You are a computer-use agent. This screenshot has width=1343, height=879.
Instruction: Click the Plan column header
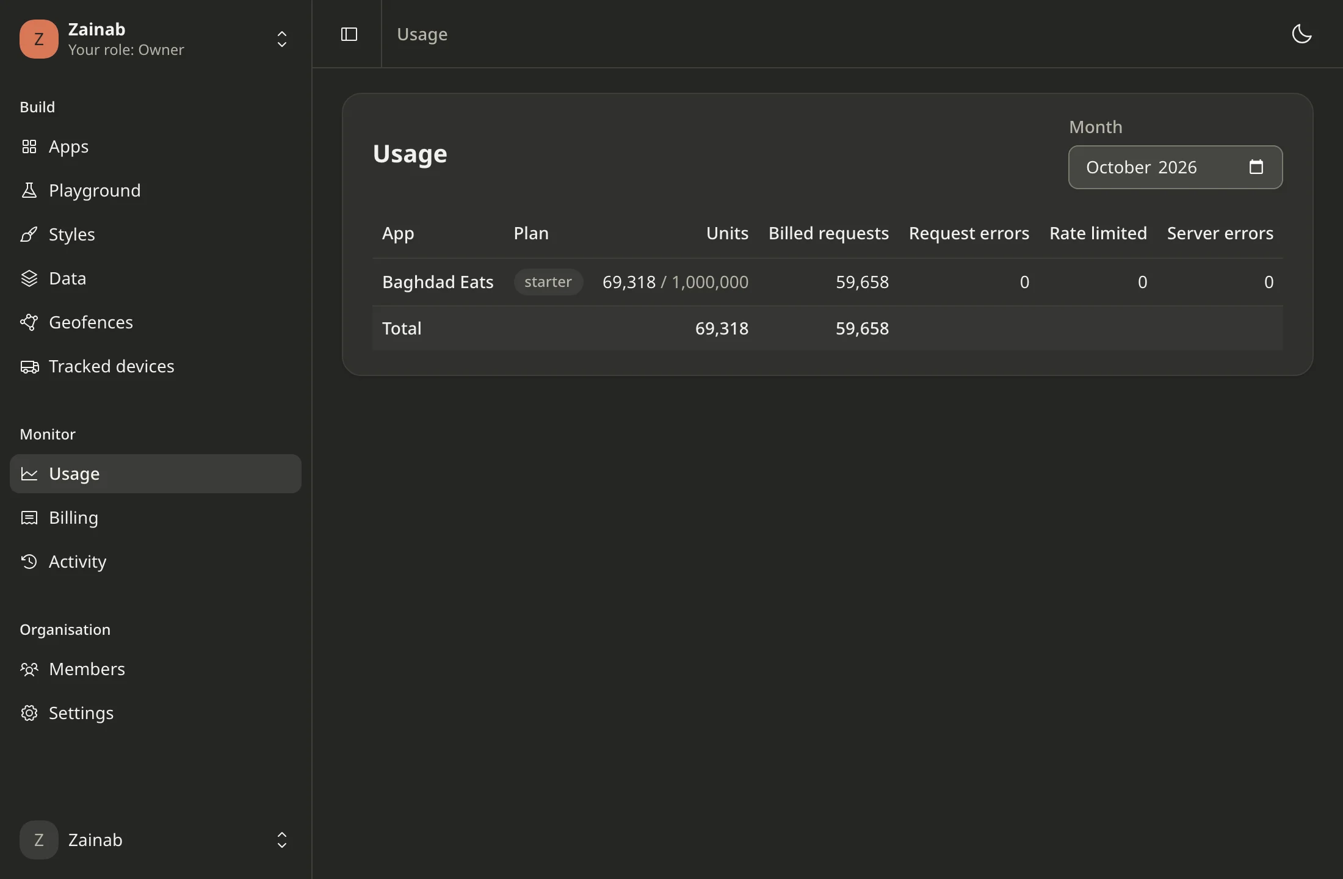(x=531, y=233)
